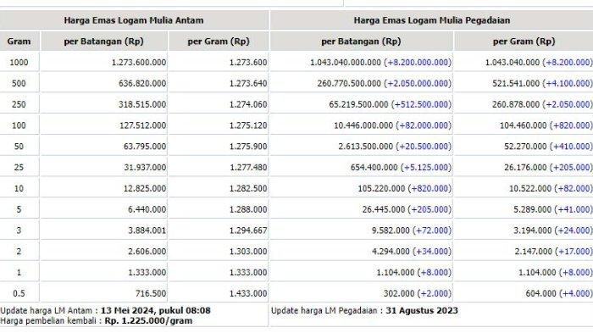Select Pegadaian bar price 1.043.040.000.000
The image size is (593, 333).
click(346, 63)
